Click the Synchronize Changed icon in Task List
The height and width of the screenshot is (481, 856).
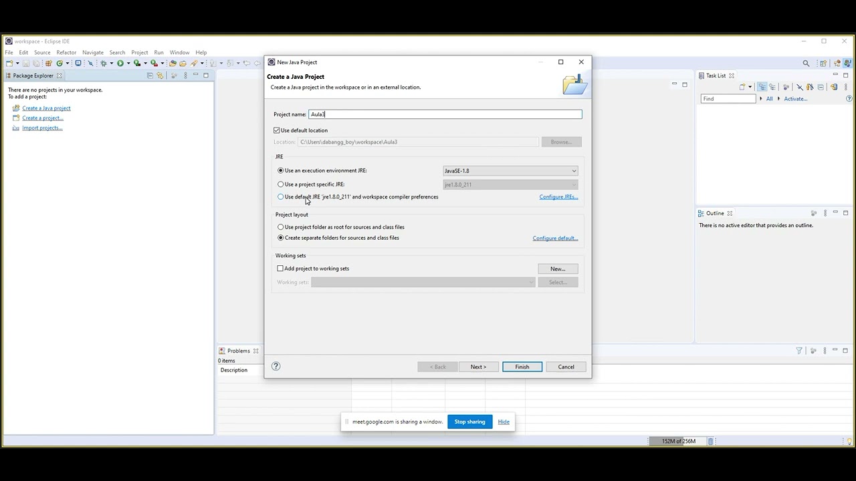coord(834,87)
